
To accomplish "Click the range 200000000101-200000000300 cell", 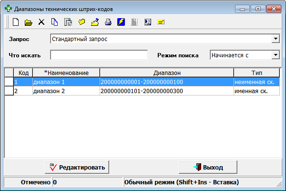I will (167, 91).
